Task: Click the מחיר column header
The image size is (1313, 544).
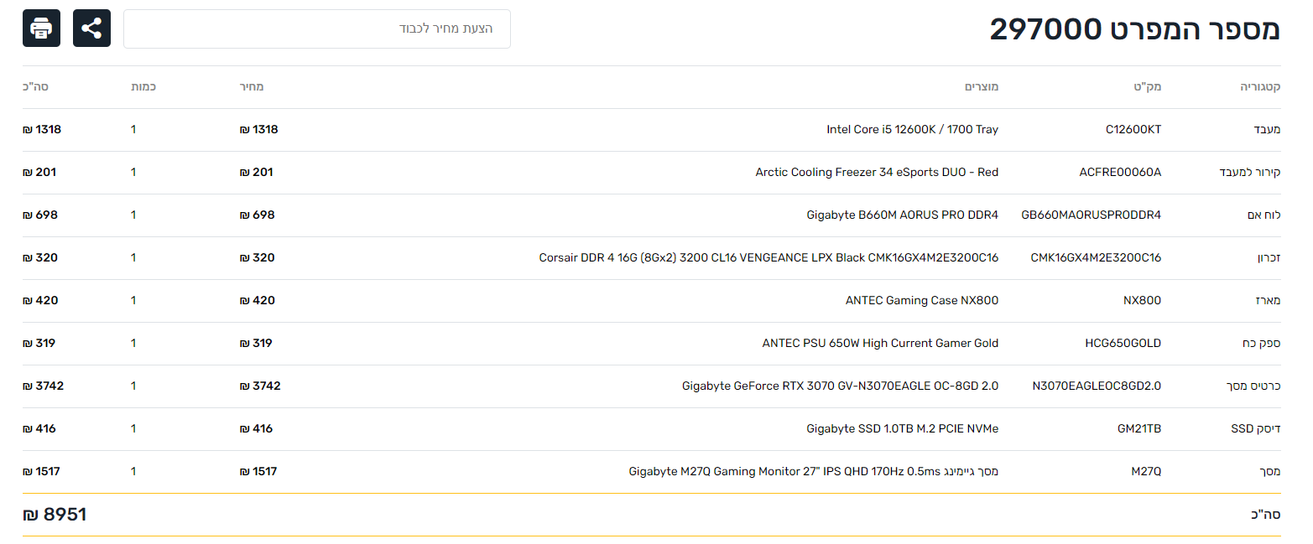Action: point(253,87)
